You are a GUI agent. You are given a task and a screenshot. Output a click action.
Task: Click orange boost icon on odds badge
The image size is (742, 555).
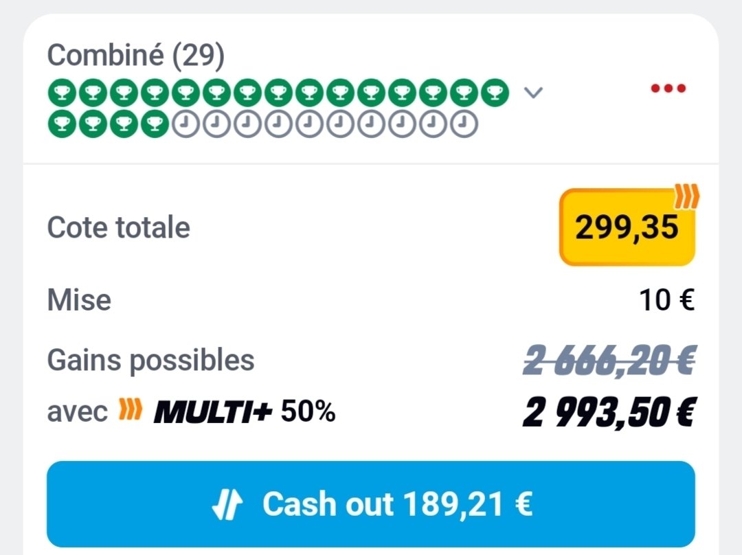(686, 198)
